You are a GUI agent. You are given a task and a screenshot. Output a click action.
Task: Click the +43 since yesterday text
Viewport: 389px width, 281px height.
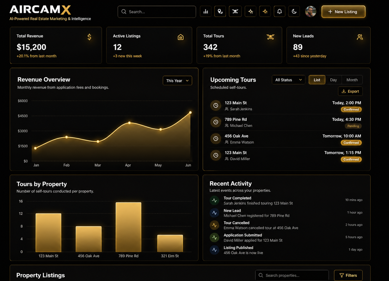tap(309, 56)
